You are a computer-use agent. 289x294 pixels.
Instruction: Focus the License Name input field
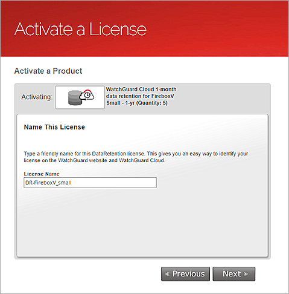pyautogui.click(x=90, y=183)
